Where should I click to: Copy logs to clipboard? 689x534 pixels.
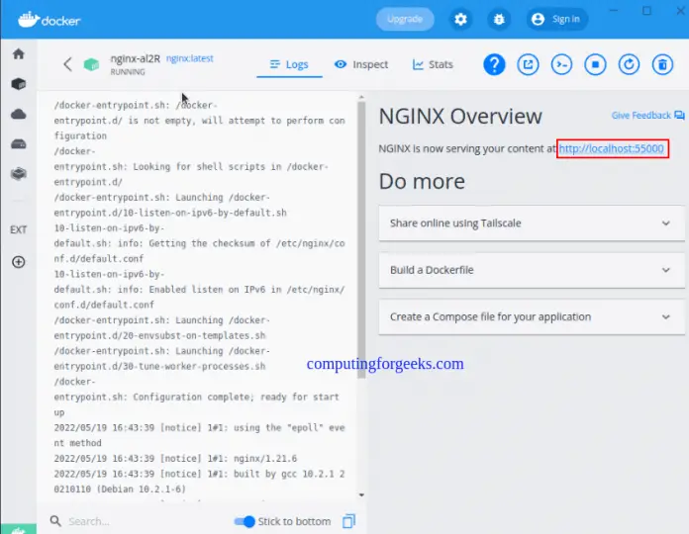click(348, 521)
